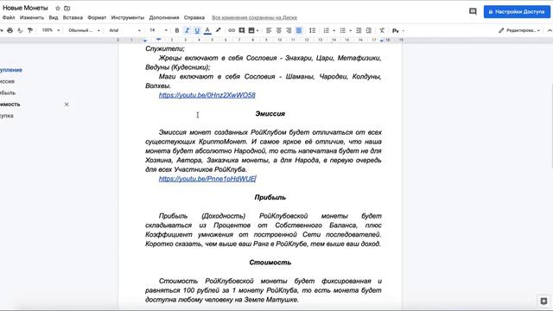This screenshot has height=311, width=553.
Task: Click the document title Новые Монеты
Action: 25,8
